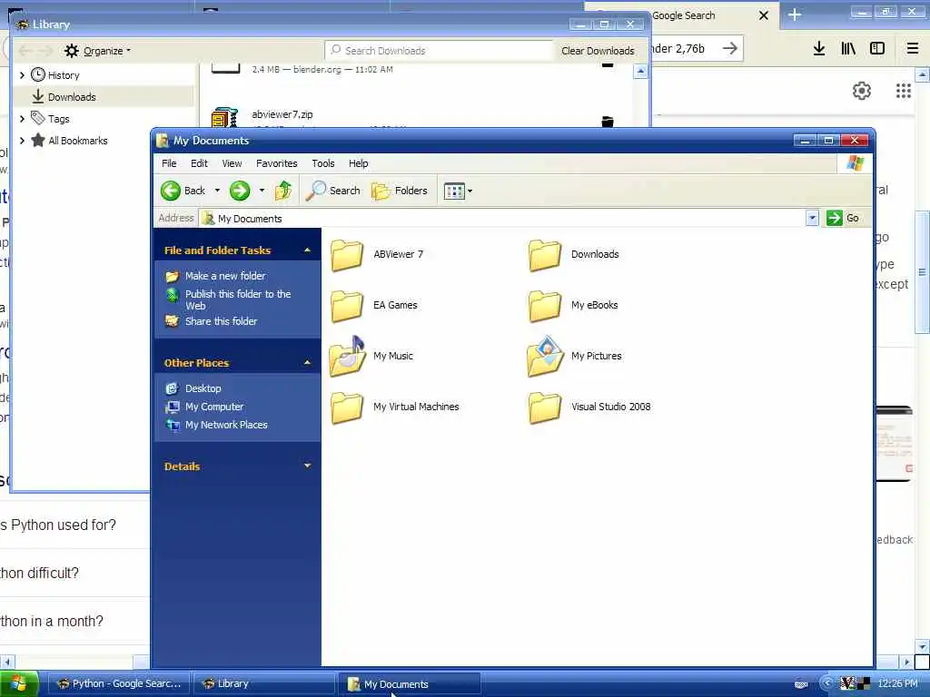930x697 pixels.
Task: Toggle the Firefox sidebar icon
Action: tap(877, 49)
